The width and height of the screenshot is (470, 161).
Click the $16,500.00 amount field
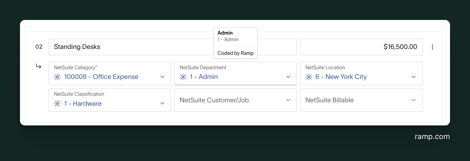click(361, 47)
